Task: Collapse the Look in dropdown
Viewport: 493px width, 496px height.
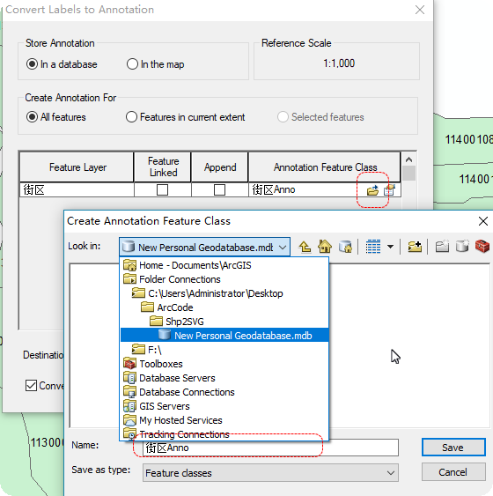Action: click(x=283, y=248)
